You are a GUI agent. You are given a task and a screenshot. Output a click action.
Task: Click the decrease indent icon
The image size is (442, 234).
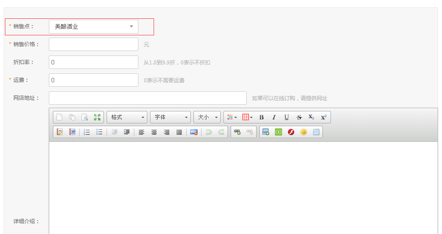coord(114,132)
